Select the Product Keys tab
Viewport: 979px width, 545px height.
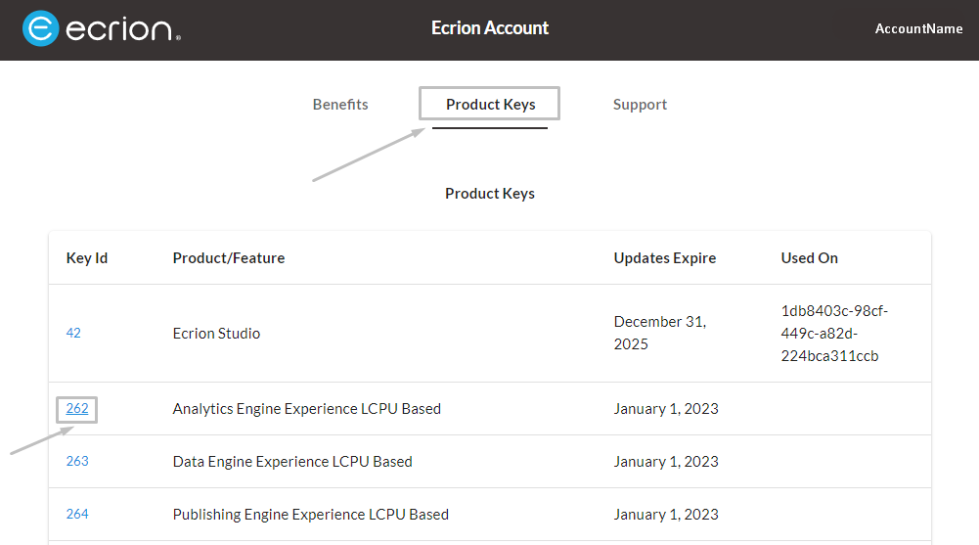coord(490,105)
